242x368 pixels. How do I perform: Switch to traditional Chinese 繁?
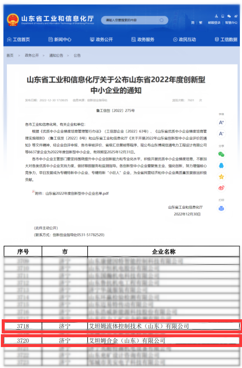click(x=201, y=23)
